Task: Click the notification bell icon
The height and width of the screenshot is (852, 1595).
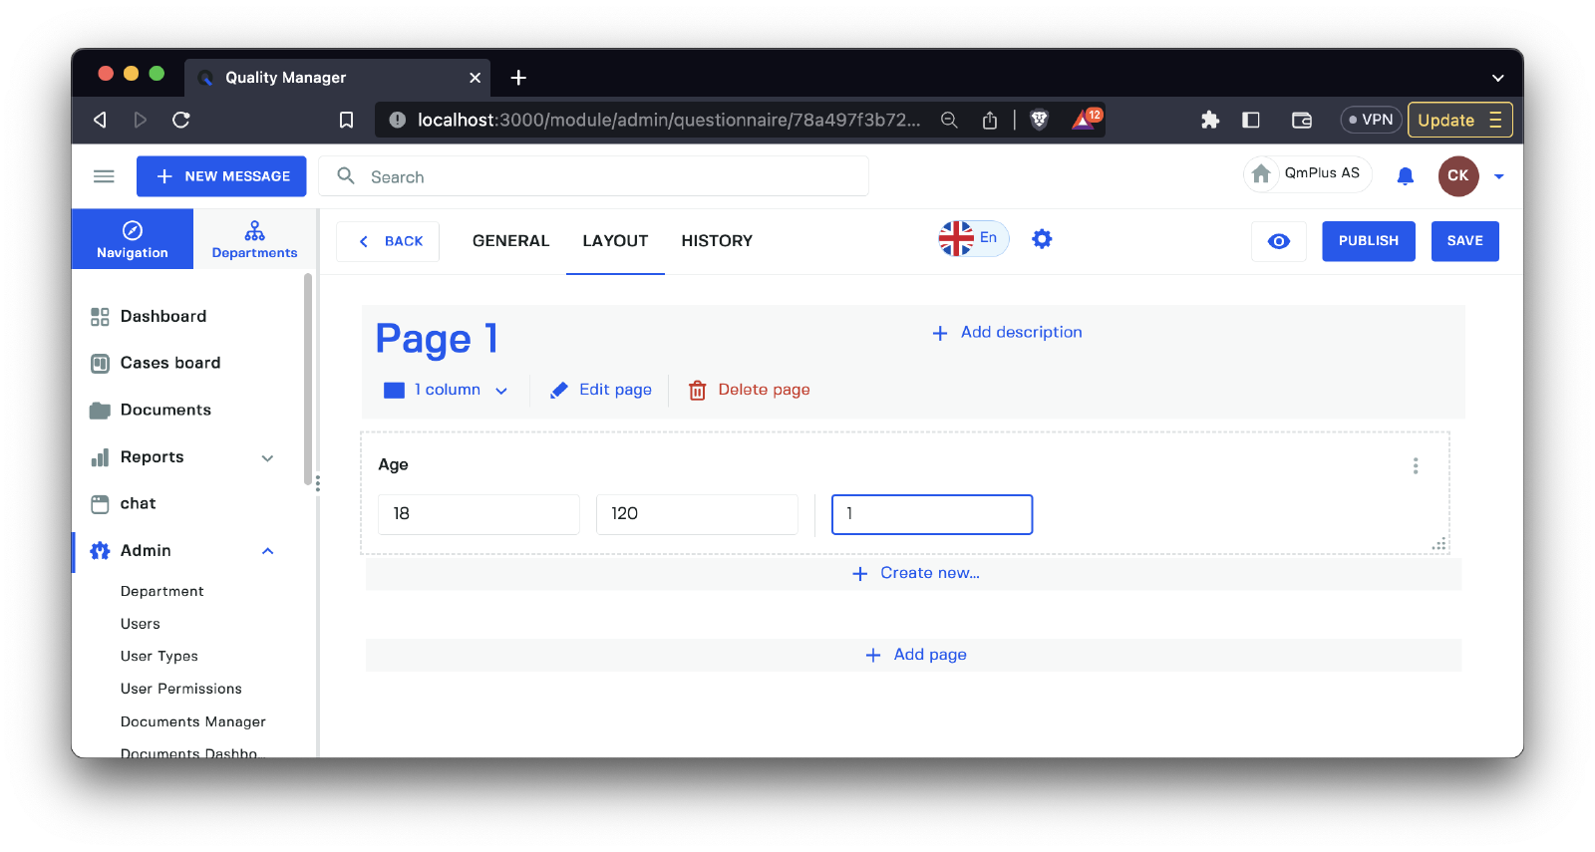Action: point(1405,176)
